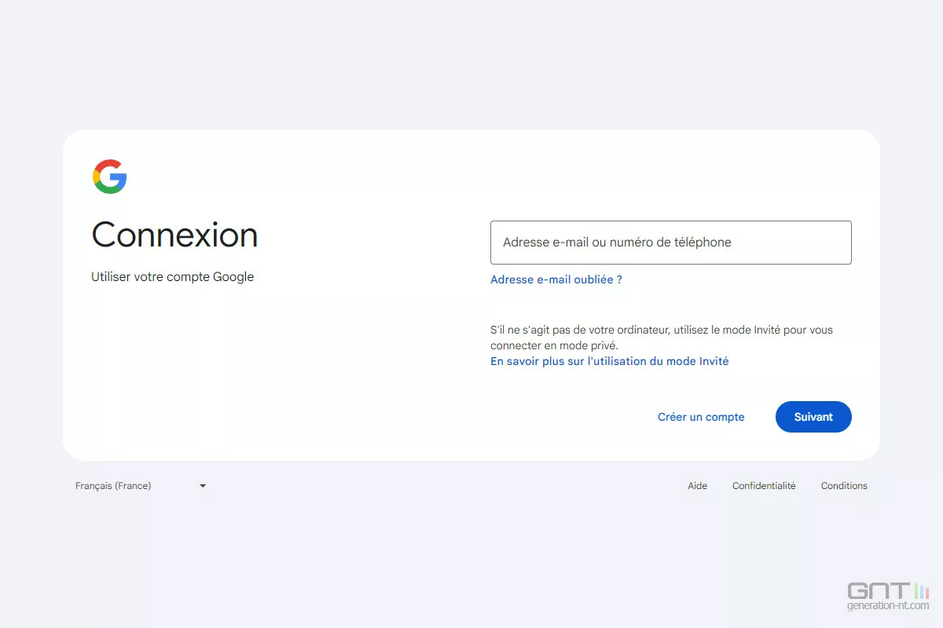
Task: Click the 'S'il ne s'agit pas de votre ordinateur' paragraph
Action: [662, 338]
